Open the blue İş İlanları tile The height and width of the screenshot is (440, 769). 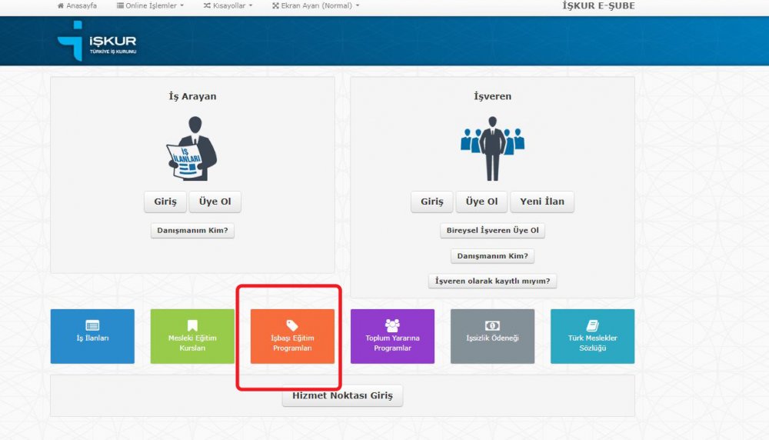(x=92, y=336)
